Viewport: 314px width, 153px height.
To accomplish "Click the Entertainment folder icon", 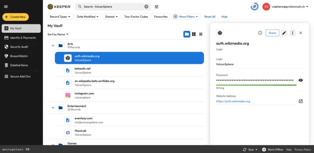I will pyautogui.click(x=61, y=108).
